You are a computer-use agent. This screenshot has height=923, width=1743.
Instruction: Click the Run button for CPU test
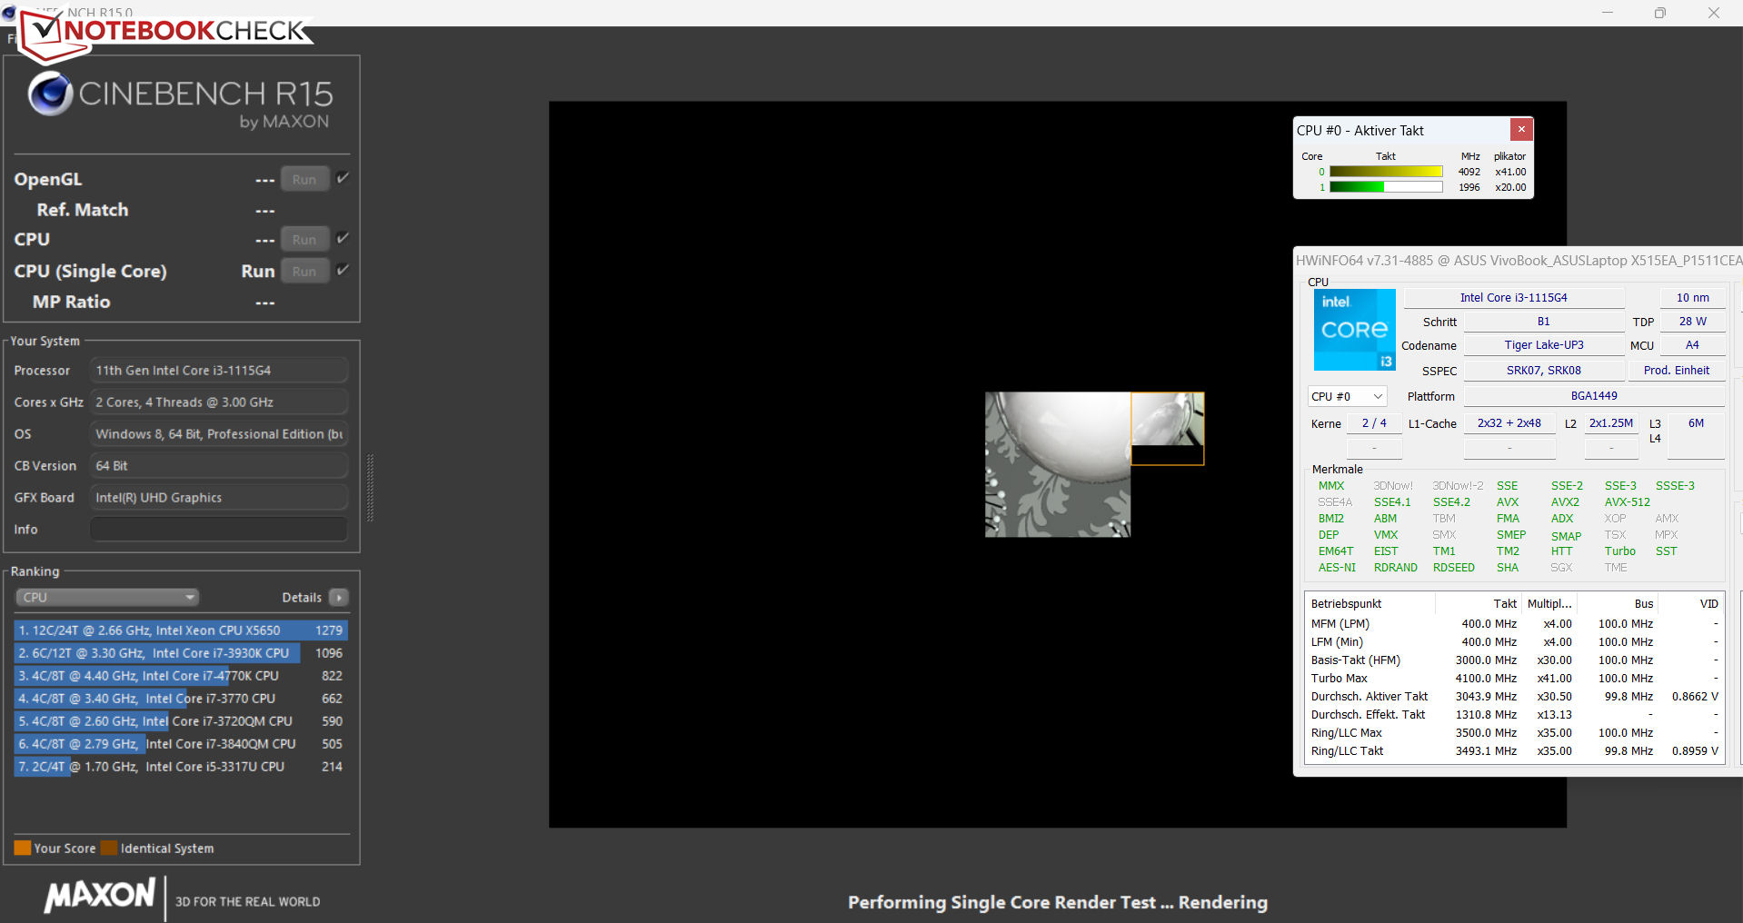tap(304, 240)
